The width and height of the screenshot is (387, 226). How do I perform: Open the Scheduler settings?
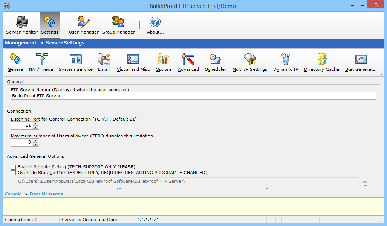click(216, 63)
